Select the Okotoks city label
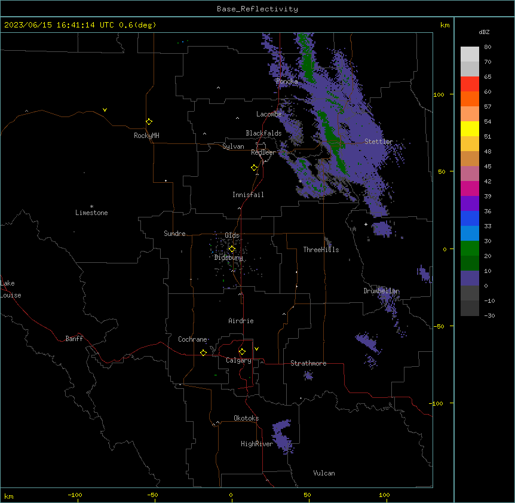The image size is (515, 503). tap(246, 418)
